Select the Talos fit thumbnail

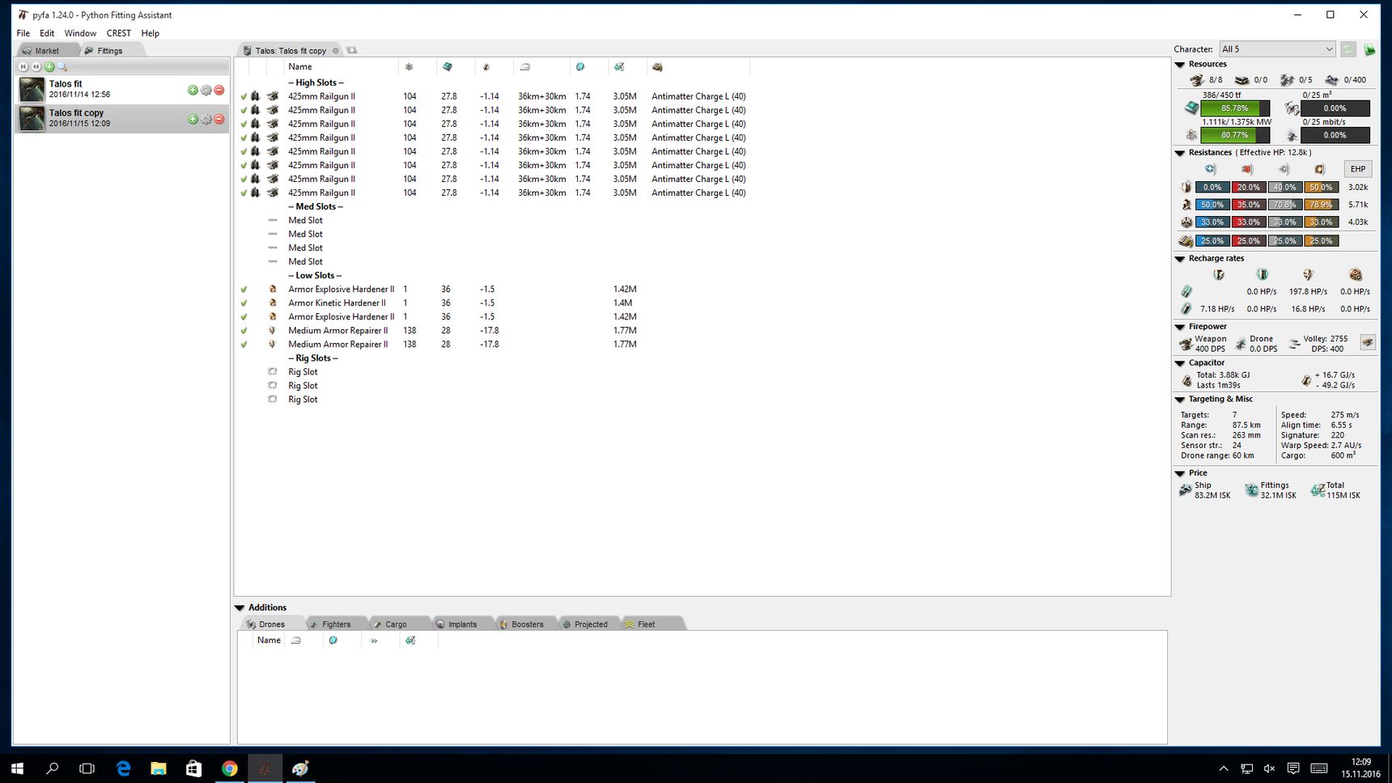click(32, 90)
